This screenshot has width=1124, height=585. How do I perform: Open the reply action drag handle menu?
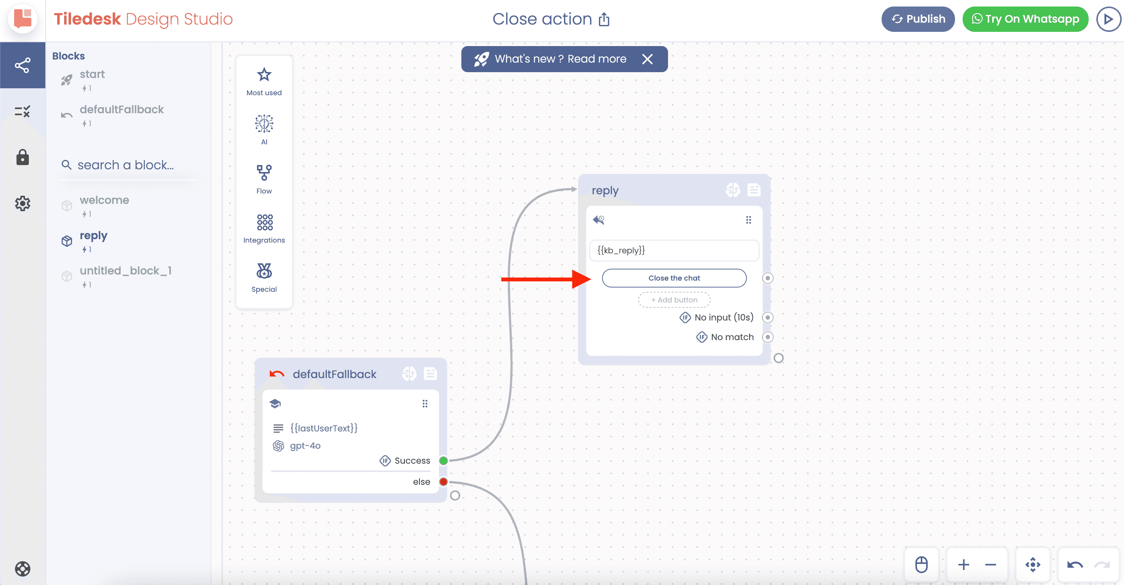(748, 220)
